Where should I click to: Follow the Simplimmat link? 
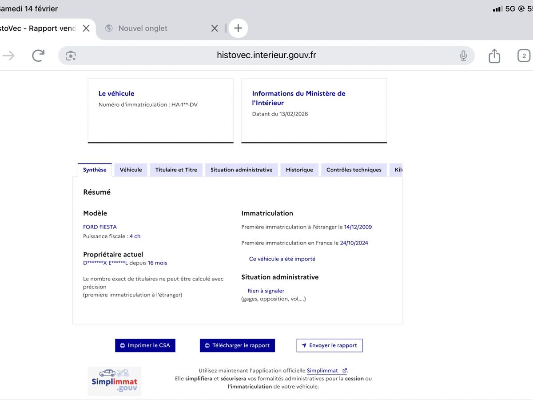(x=323, y=371)
